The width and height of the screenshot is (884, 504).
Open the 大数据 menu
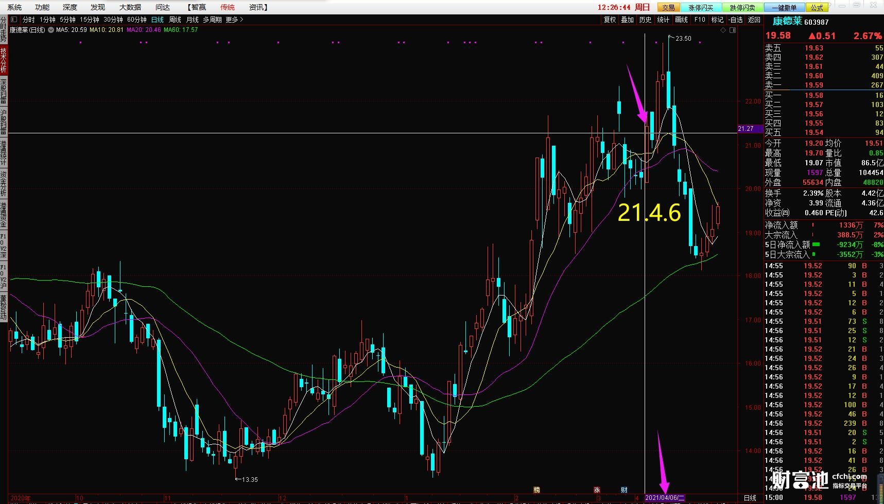[130, 7]
